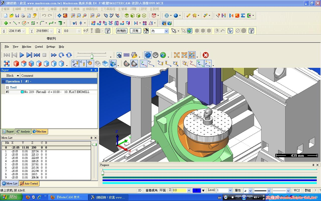Image resolution: width=321 pixels, height=201 pixels.
Task: Toggle the dark hemisphere section view button
Action: click(x=134, y=64)
